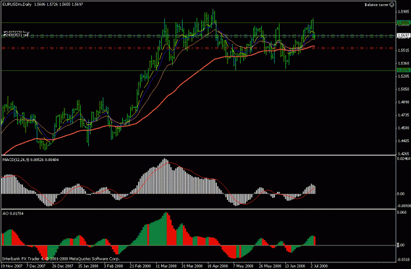411x269 pixels.
Task: Click the 1.4425 price axis label
Action: pos(403,141)
